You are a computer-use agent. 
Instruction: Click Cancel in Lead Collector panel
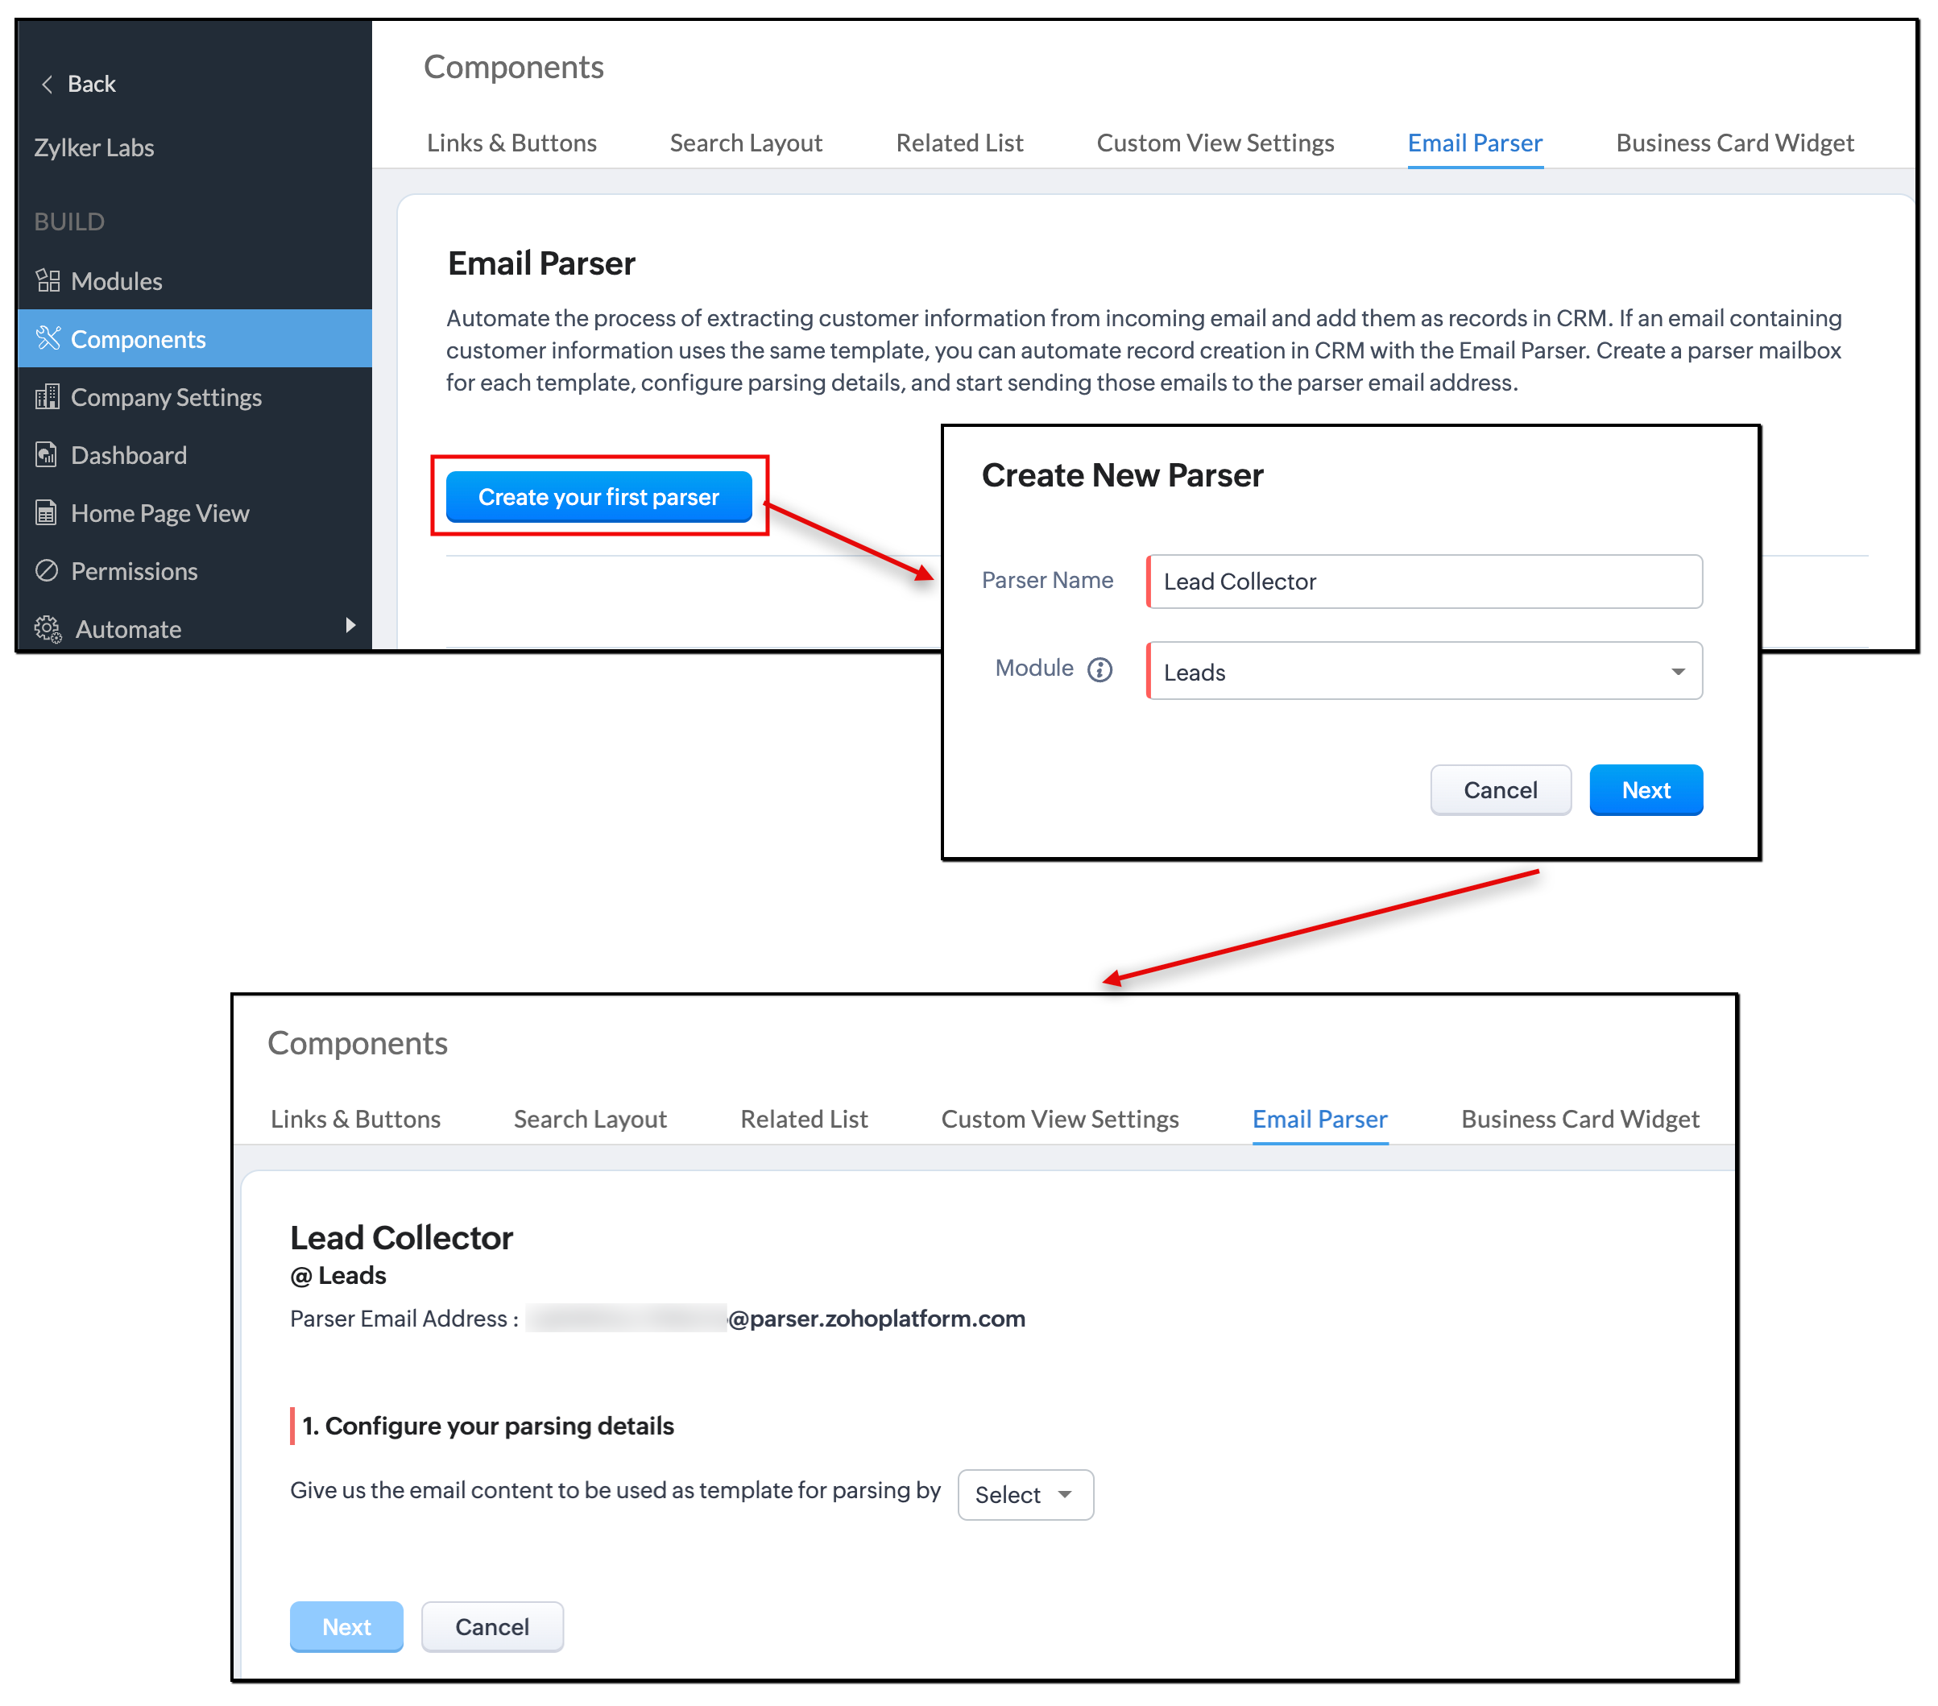(492, 1627)
